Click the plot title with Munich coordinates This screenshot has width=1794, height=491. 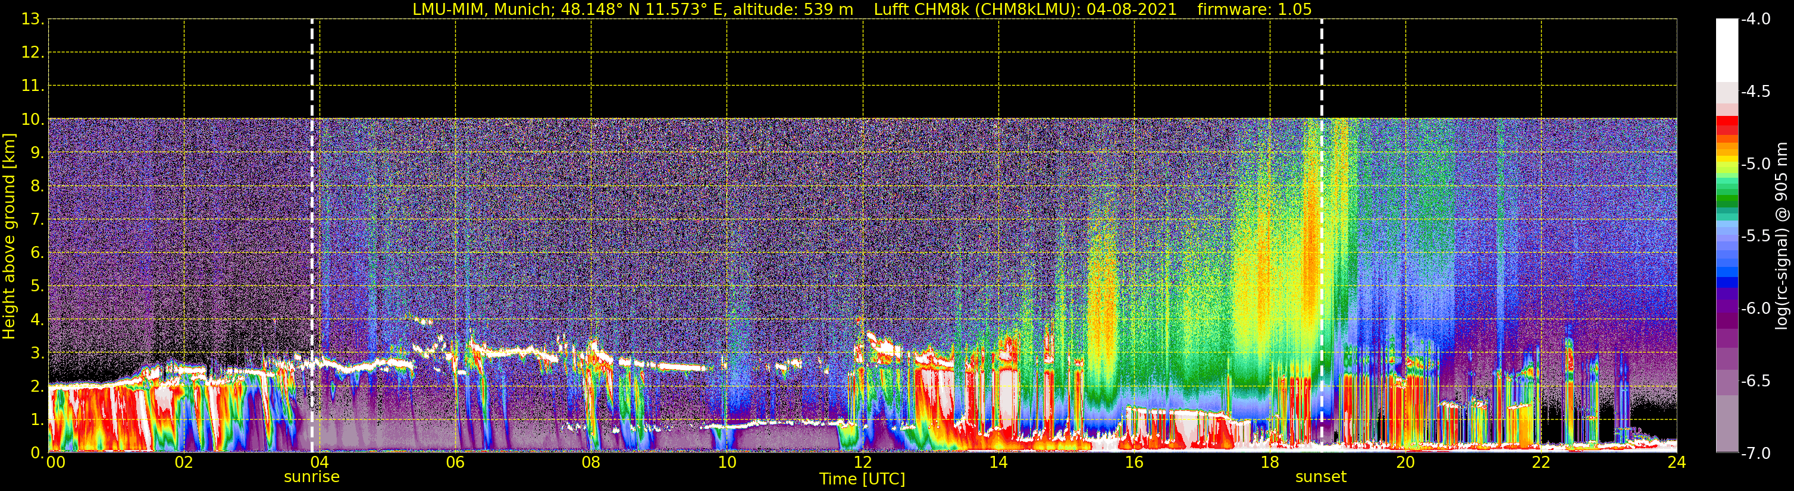(633, 10)
